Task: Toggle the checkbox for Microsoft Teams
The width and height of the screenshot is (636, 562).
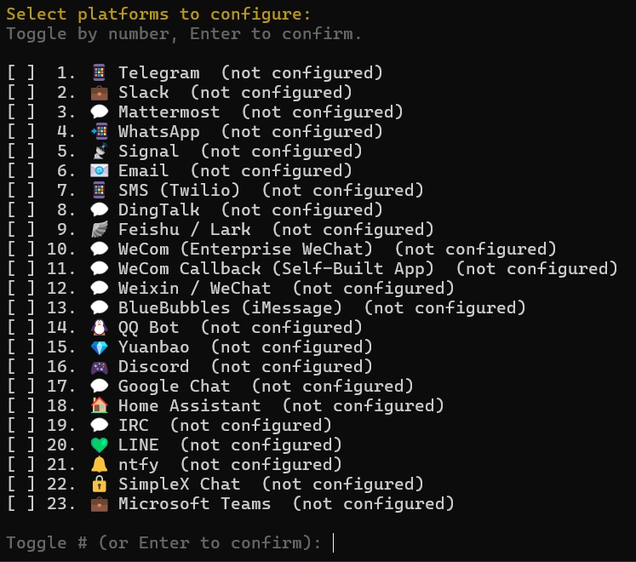Action: tap(20, 504)
